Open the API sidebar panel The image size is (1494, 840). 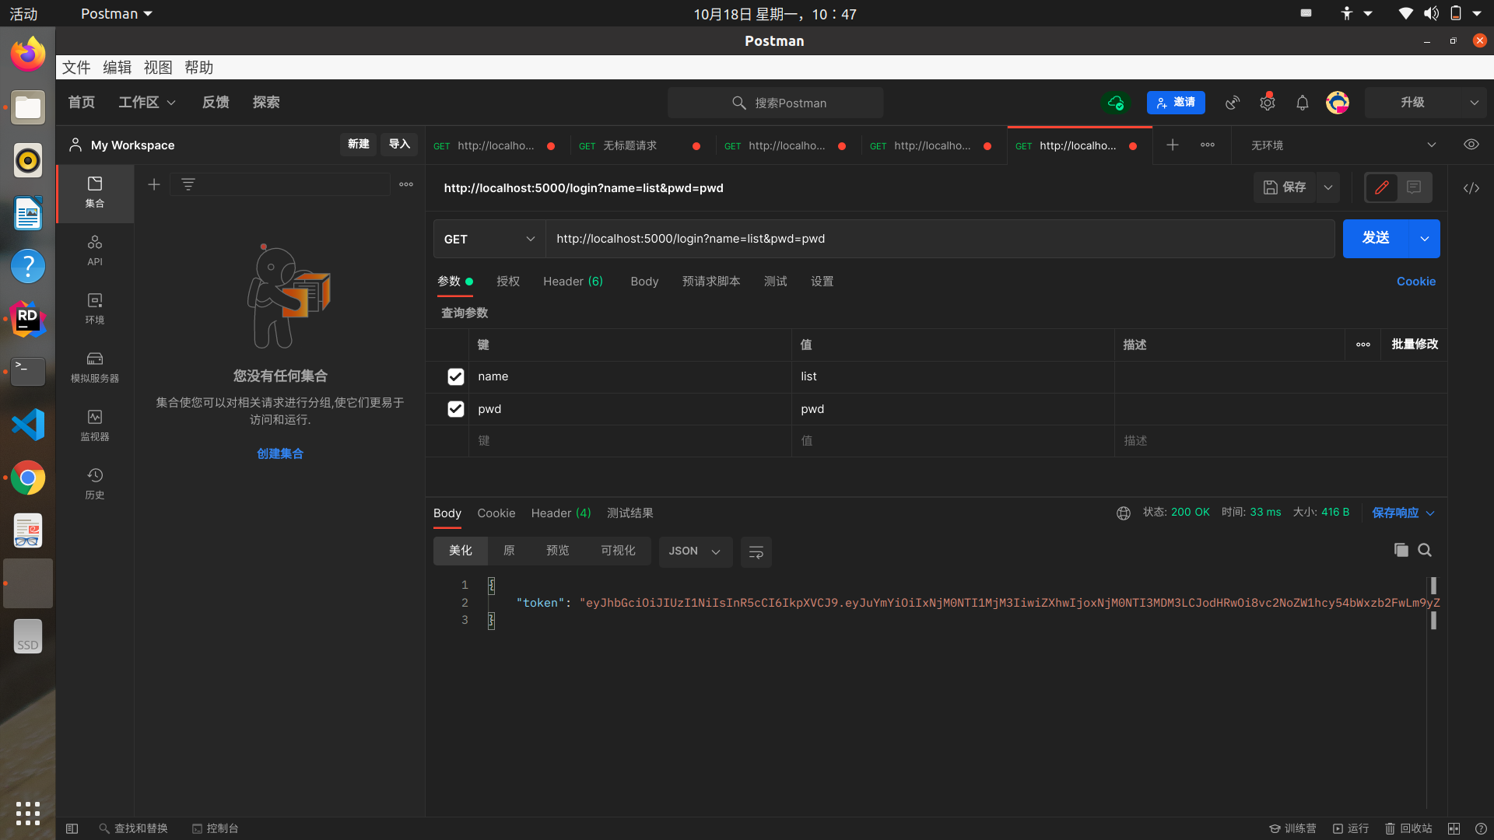click(95, 250)
